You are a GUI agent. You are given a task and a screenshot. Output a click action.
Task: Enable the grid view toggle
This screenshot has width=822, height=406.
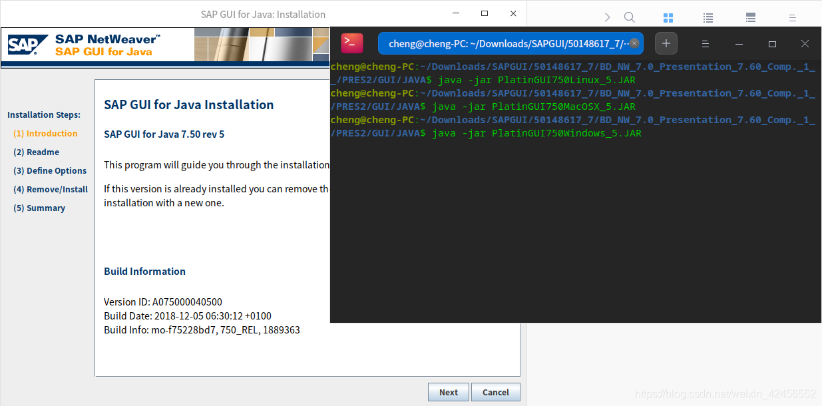pos(668,17)
